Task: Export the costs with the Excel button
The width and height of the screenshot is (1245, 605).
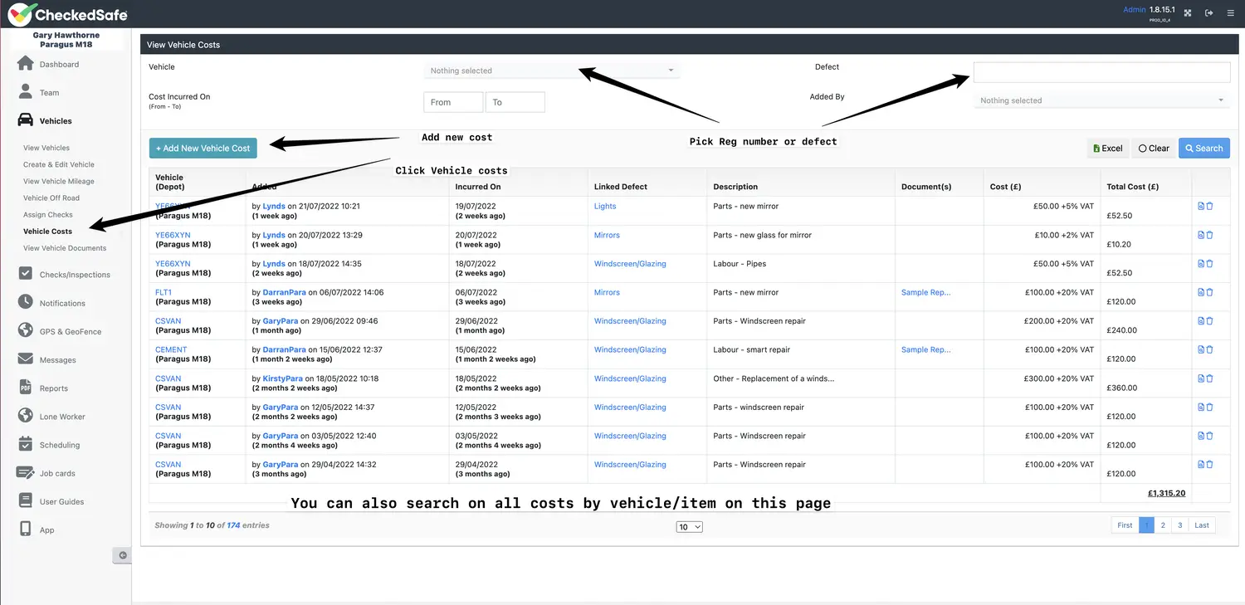Action: [1107, 149]
